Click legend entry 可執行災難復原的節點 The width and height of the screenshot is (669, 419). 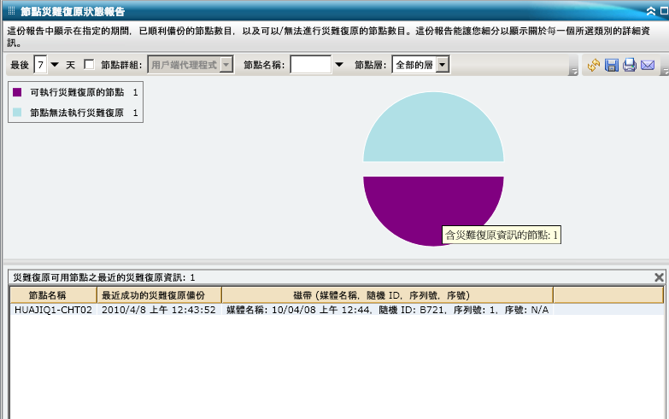tap(77, 92)
